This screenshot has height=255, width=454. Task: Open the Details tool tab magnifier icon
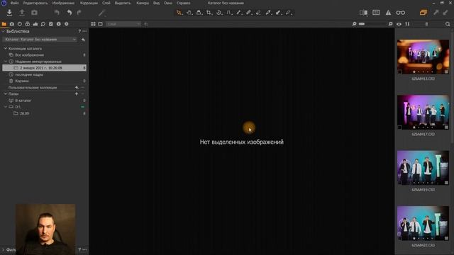click(x=43, y=24)
